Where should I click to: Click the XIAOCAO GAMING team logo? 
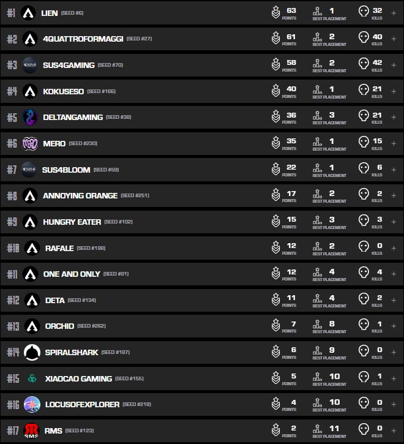click(x=32, y=378)
